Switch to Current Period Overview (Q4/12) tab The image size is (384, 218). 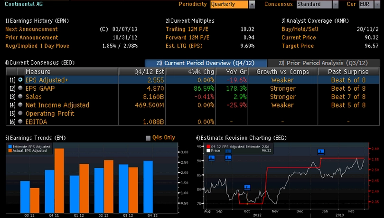[x=206, y=63]
